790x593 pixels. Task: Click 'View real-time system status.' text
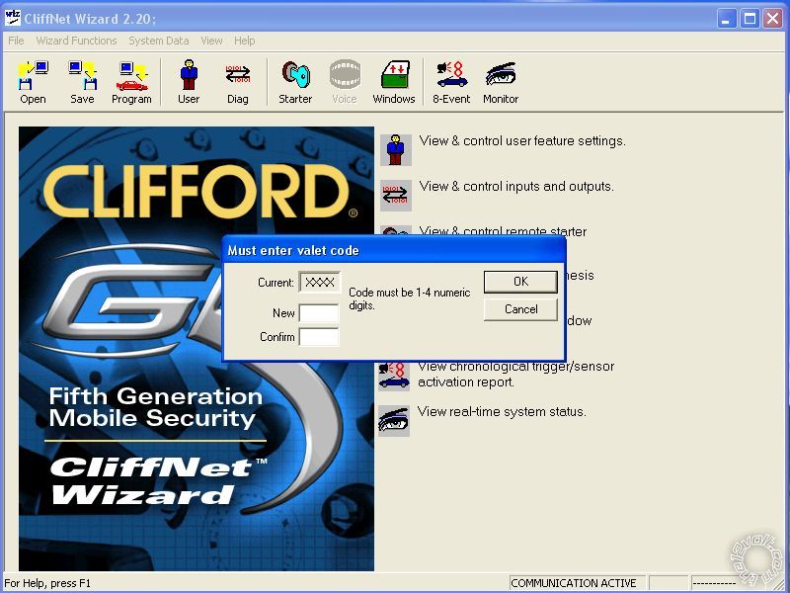pos(502,411)
